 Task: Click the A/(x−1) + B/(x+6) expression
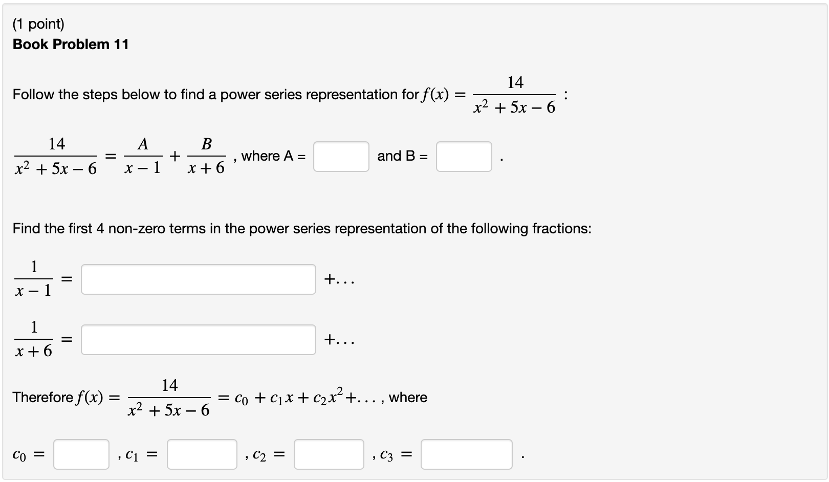click(174, 156)
